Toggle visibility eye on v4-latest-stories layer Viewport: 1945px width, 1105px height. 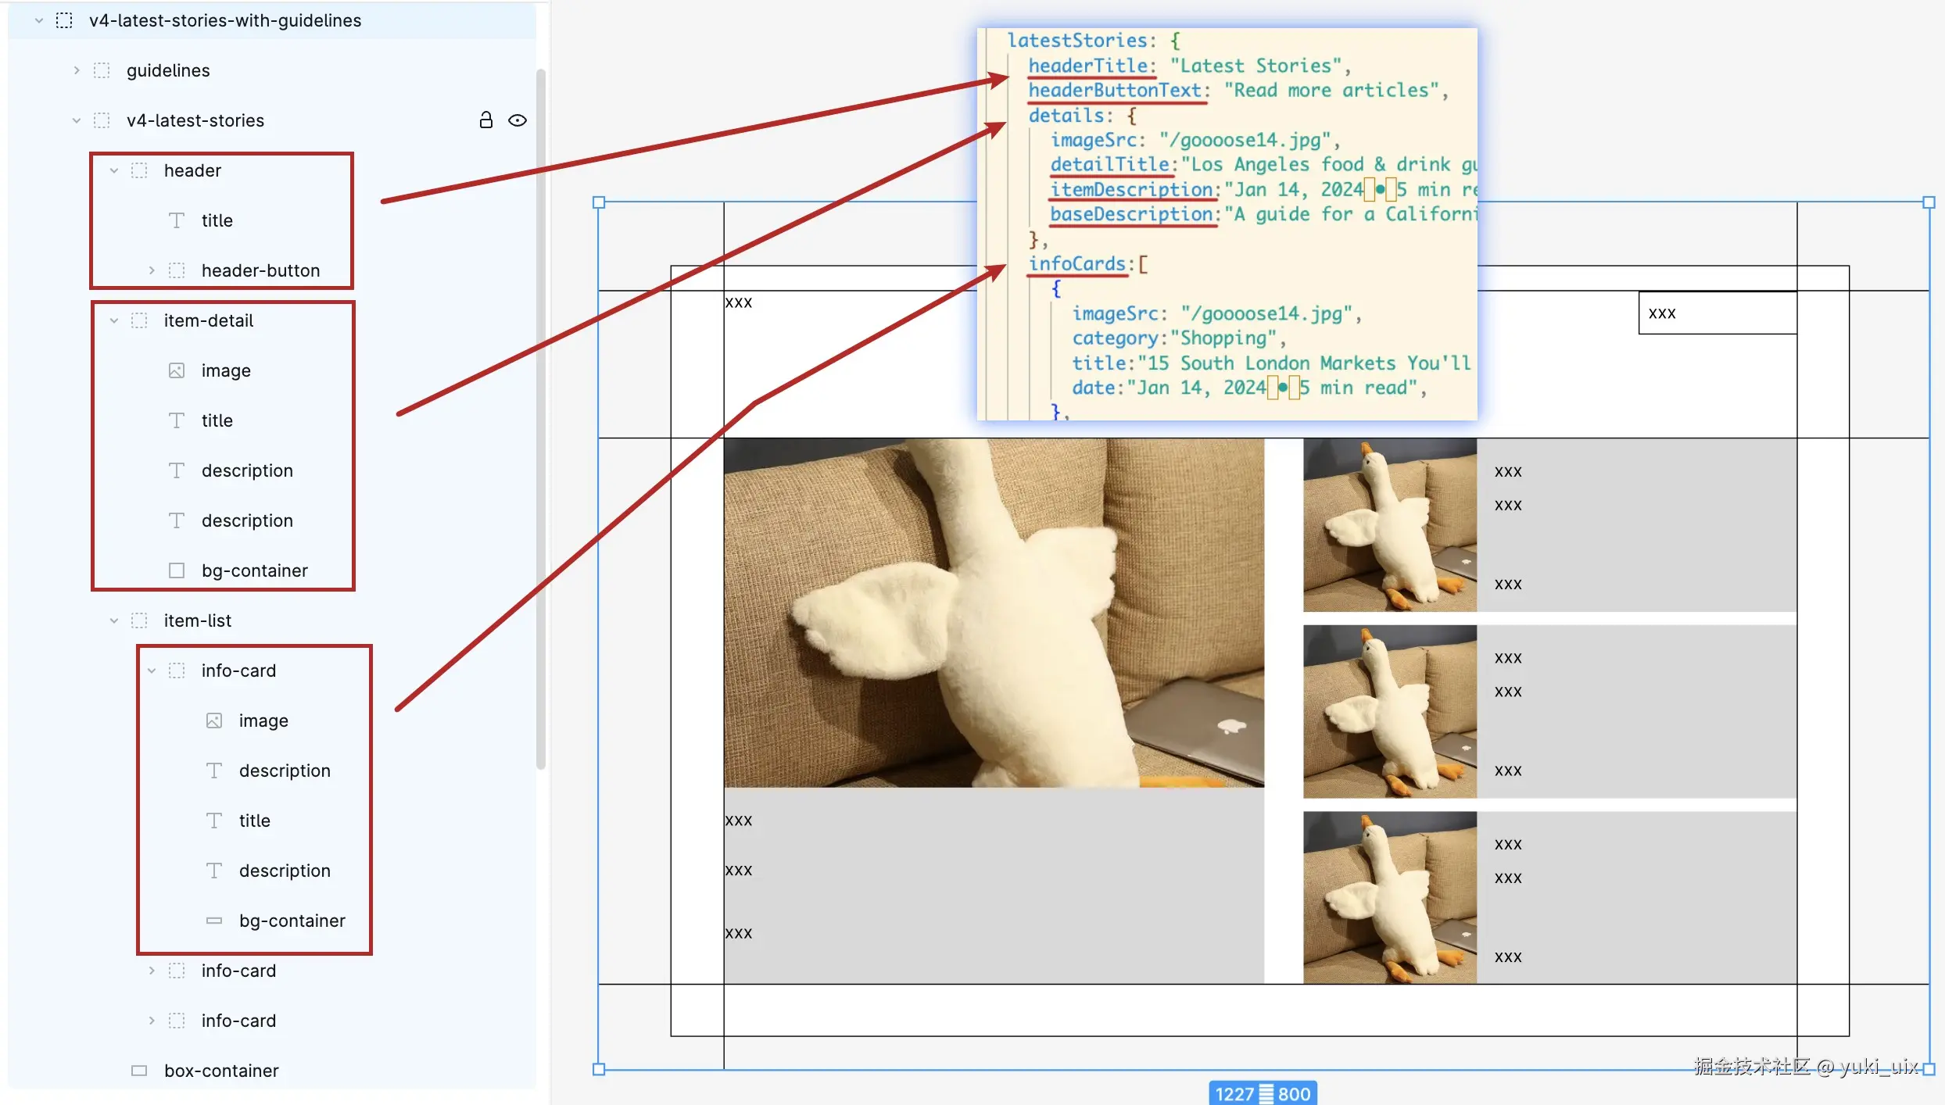point(518,120)
